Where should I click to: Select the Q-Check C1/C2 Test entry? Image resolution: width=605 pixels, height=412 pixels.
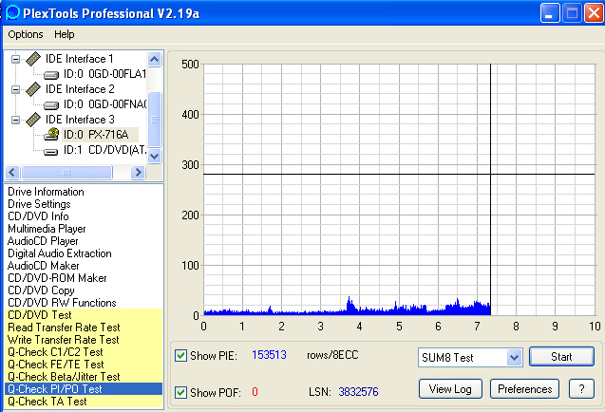click(84, 352)
